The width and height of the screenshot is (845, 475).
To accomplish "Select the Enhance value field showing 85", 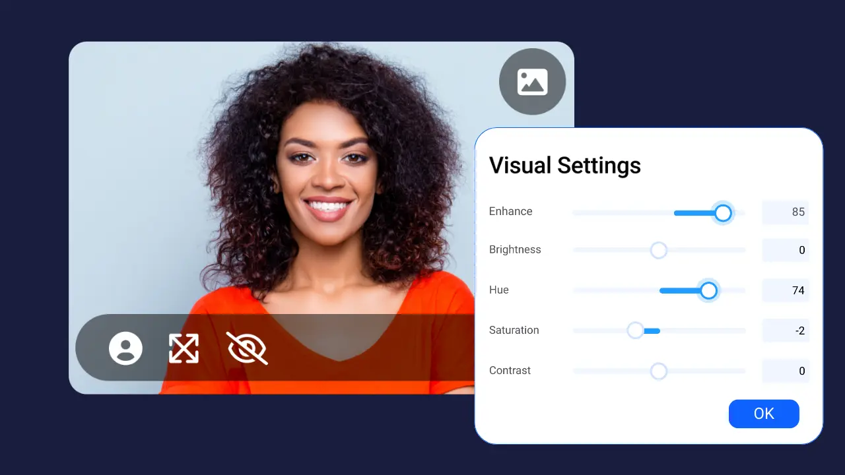I will [785, 212].
